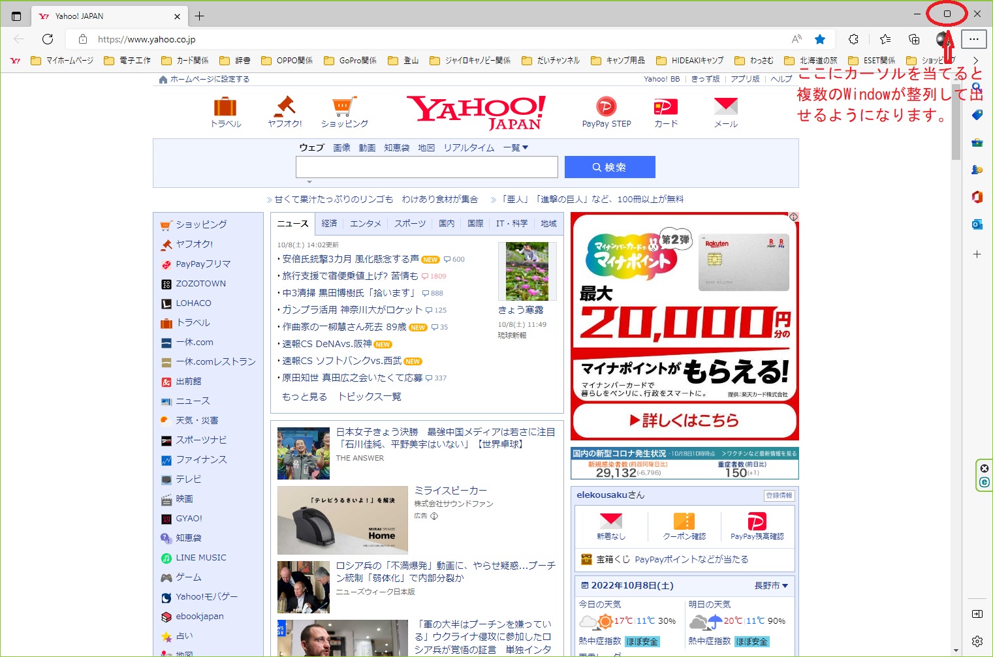Switch to the エンタメ news tab

point(366,223)
